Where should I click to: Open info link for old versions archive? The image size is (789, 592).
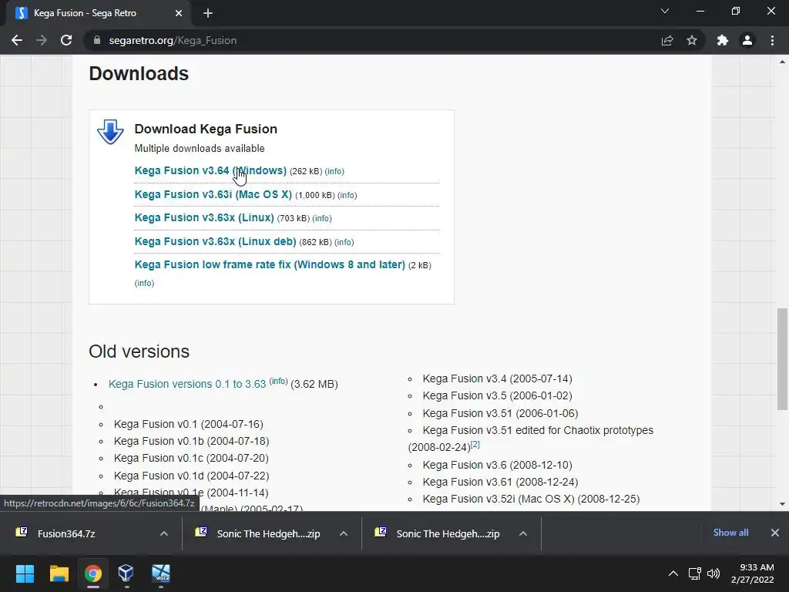click(278, 381)
